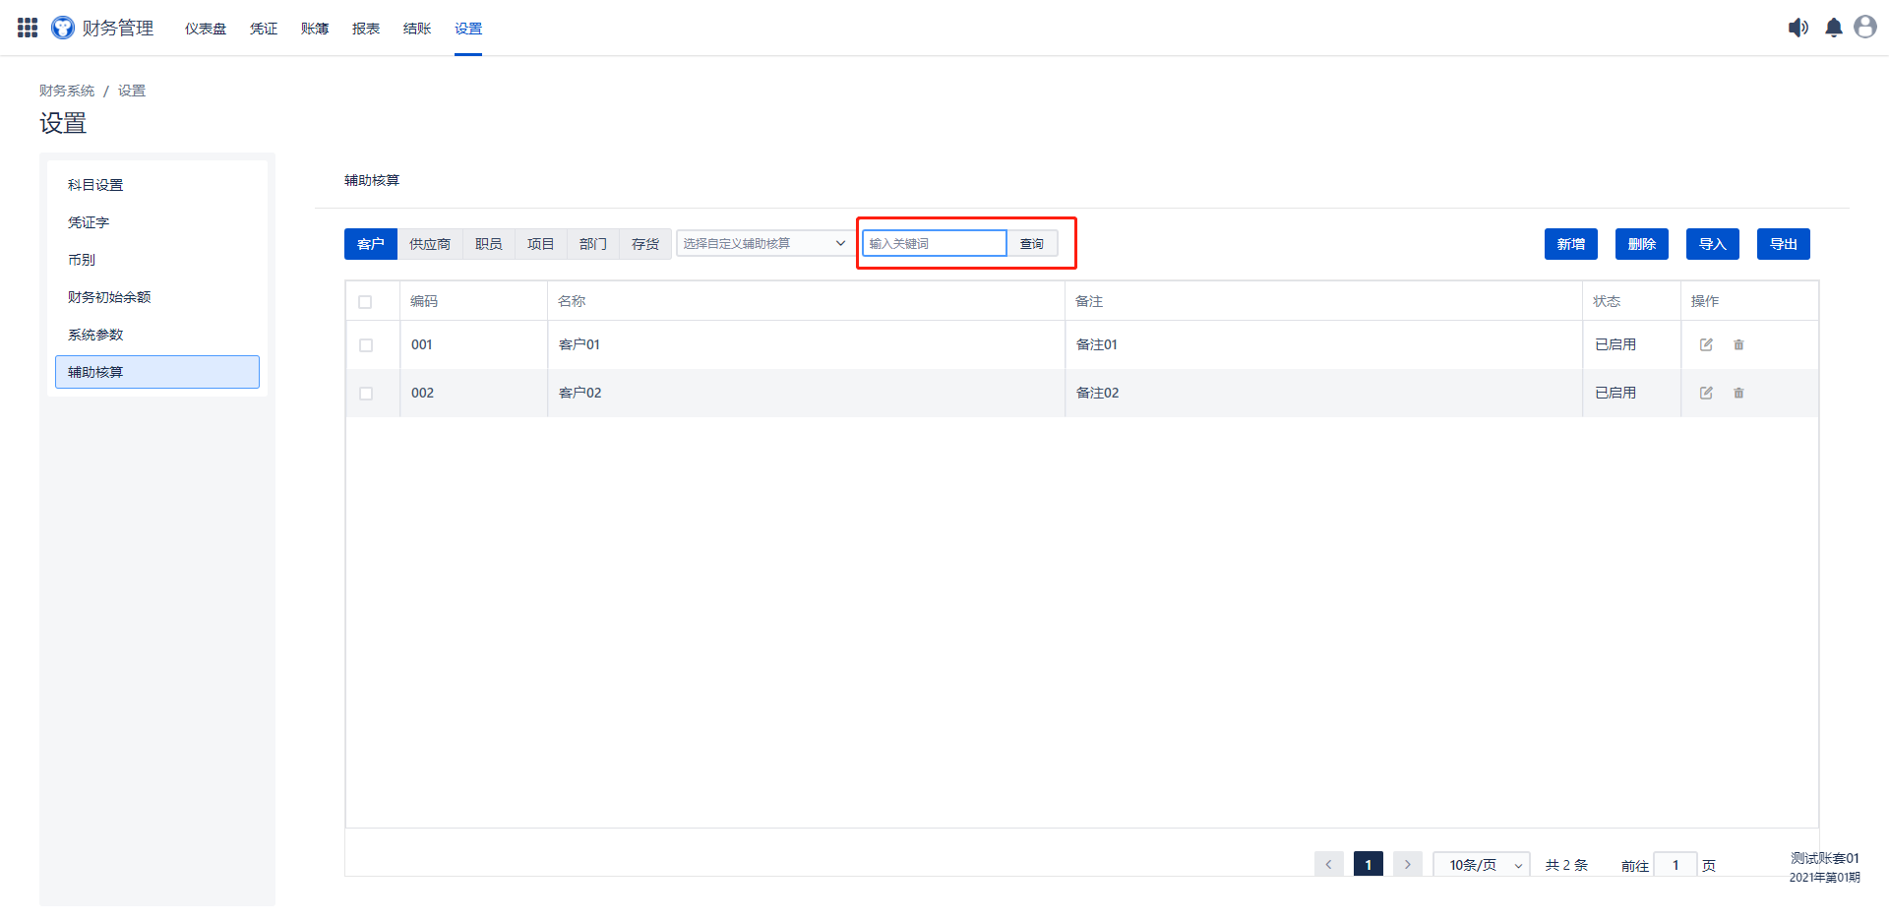Click the 测试账套01 label
The width and height of the screenshot is (1889, 922).
[x=1825, y=858]
